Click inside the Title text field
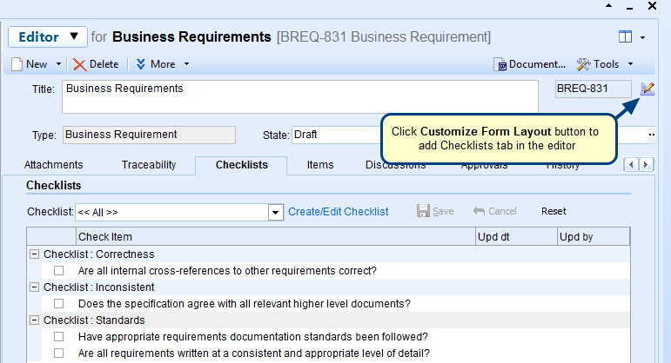Viewport: 671px width, 363px height. (300, 96)
